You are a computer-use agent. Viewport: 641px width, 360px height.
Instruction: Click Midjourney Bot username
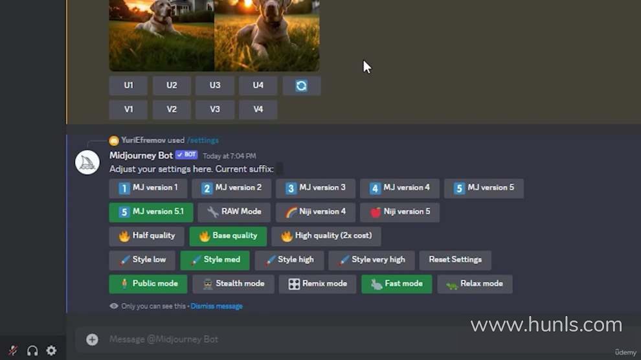click(141, 155)
